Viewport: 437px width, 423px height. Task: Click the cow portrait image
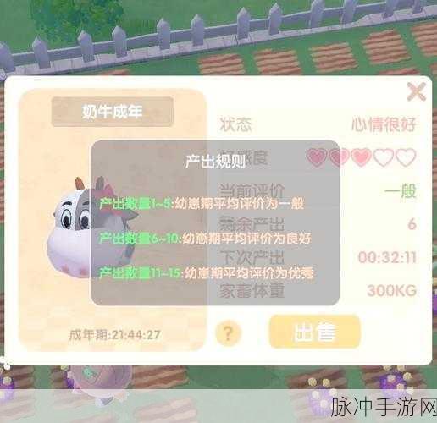[x=91, y=227]
